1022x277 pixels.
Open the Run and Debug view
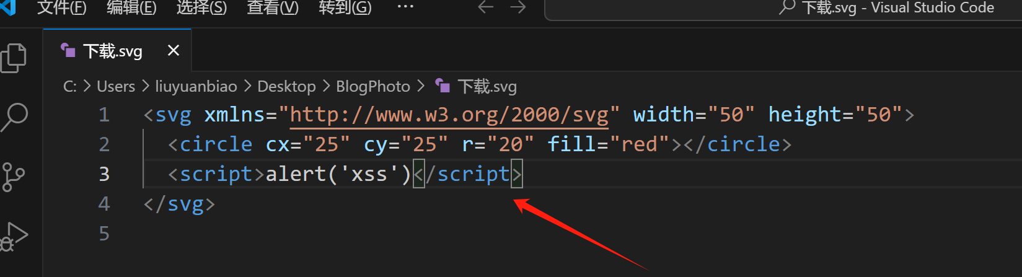[15, 237]
